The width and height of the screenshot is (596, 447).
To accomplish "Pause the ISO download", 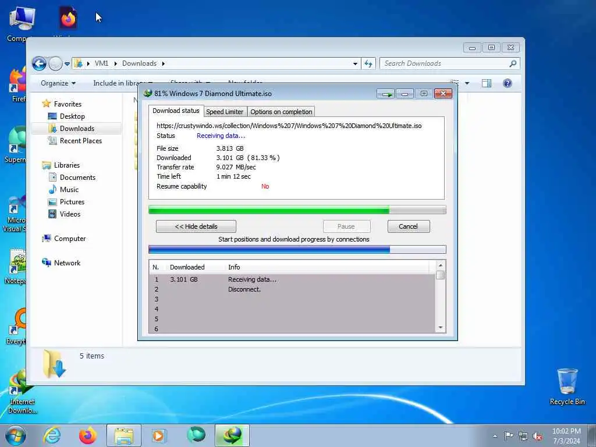I will click(346, 226).
